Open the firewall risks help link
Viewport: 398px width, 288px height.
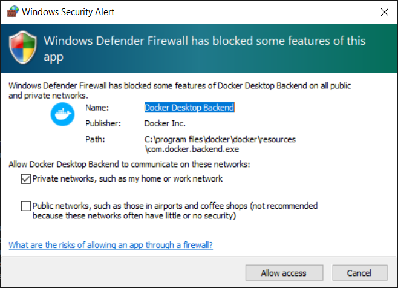[111, 245]
